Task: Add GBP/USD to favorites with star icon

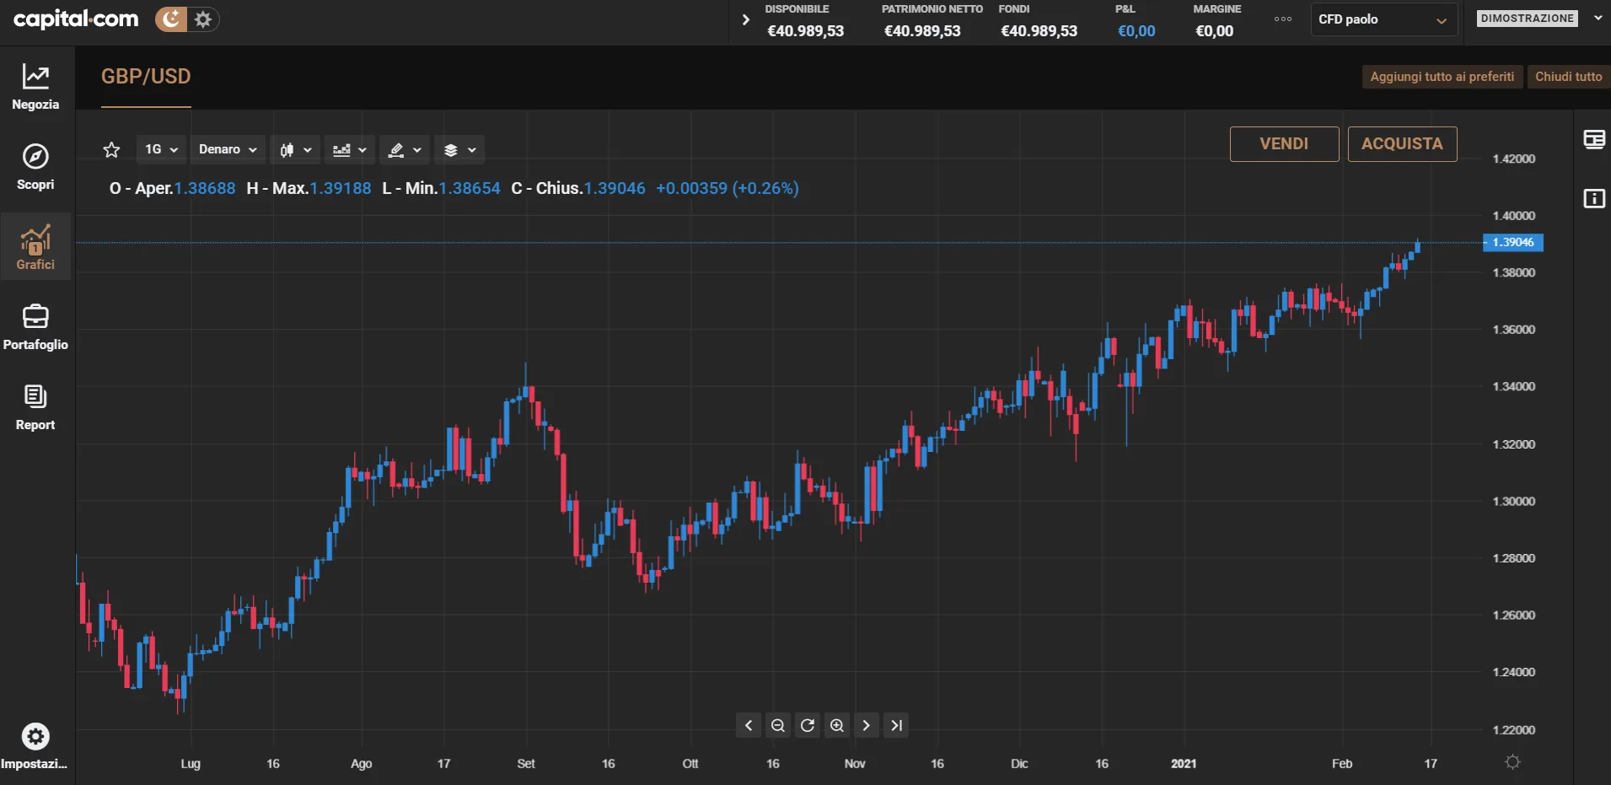Action: click(111, 150)
